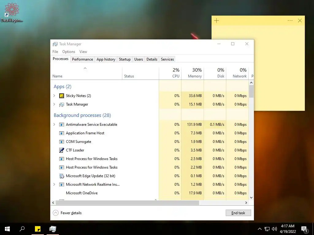Click the Application Frame Host icon
The width and height of the screenshot is (314, 235).
[x=61, y=133]
